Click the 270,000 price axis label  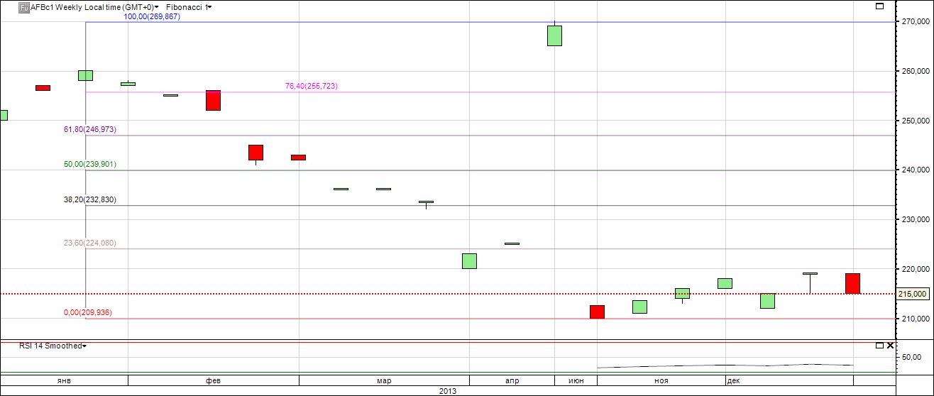click(916, 22)
